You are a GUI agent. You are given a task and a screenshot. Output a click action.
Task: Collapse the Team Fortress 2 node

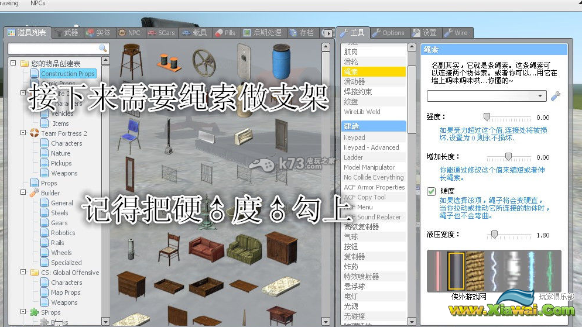click(23, 132)
